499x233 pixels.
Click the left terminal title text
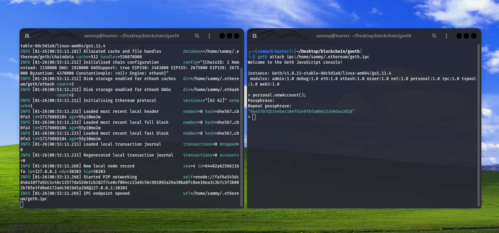tap(132, 36)
